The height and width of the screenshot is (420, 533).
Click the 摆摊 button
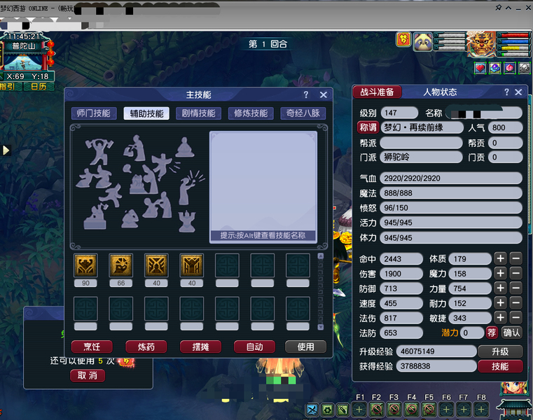[x=200, y=347]
